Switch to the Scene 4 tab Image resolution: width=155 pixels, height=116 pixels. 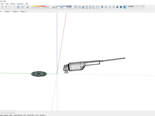click(23, 12)
